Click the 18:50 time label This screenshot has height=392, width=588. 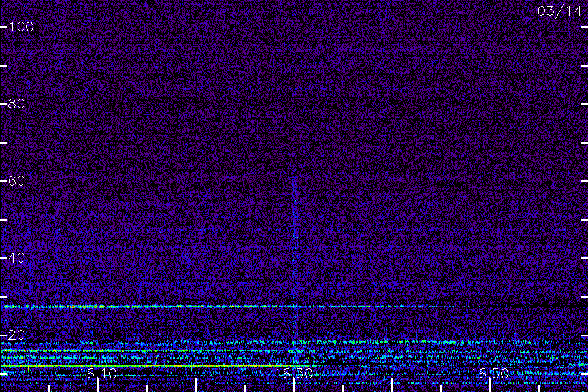[490, 374]
